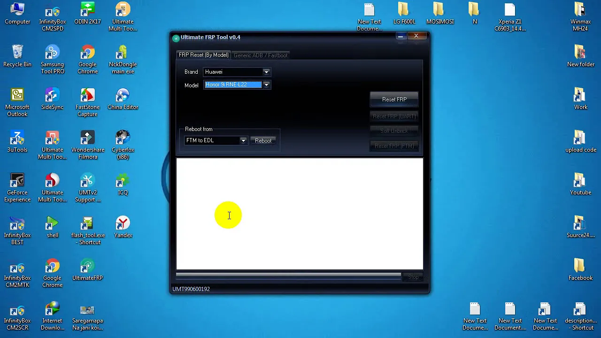Click the progress bar in FRP Tool
Image resolution: width=601 pixels, height=338 pixels.
tap(289, 276)
